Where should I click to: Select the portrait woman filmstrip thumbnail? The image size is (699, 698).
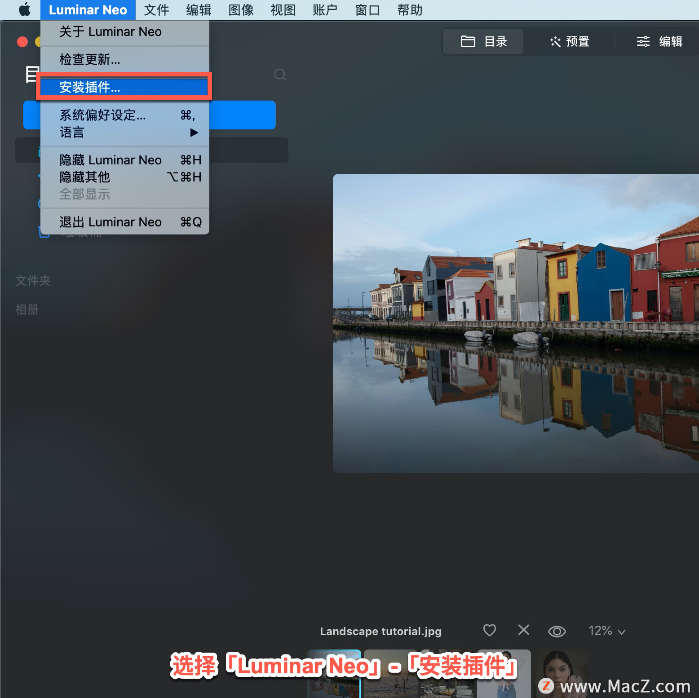[560, 673]
